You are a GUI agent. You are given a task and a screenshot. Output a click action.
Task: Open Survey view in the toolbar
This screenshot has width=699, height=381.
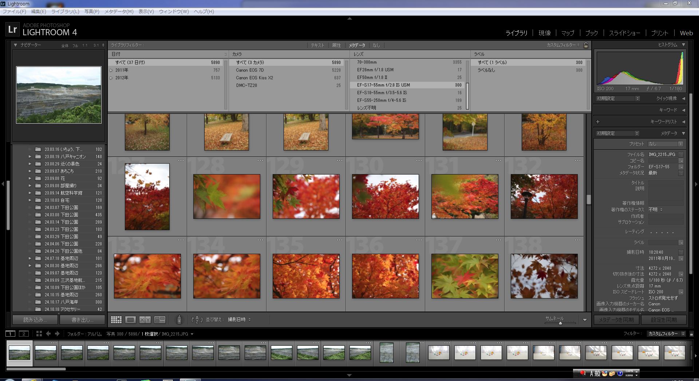click(x=160, y=320)
